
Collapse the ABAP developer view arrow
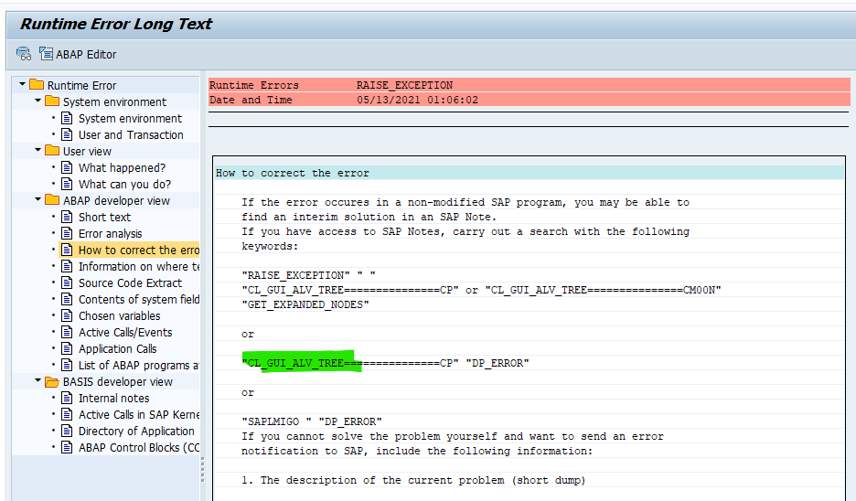pyautogui.click(x=38, y=199)
